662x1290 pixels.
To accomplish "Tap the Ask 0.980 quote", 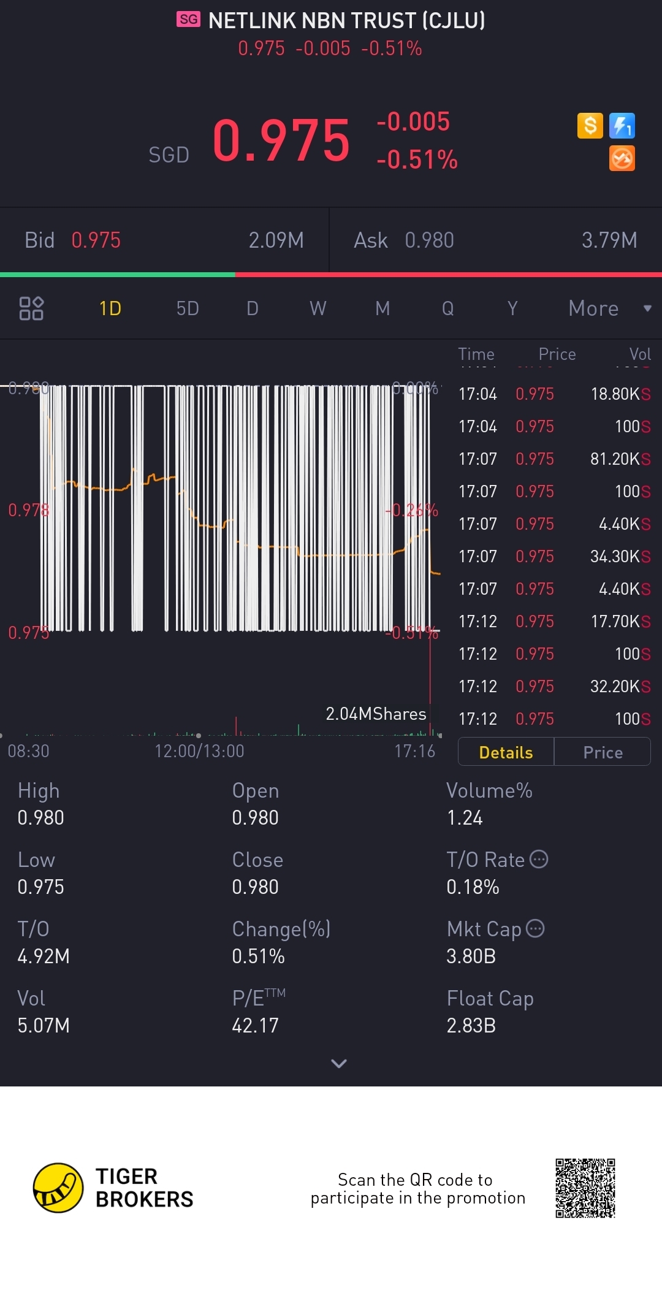I will [x=496, y=240].
